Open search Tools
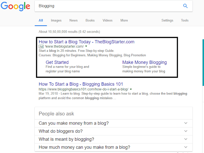204x153 pixels. point(185,20)
